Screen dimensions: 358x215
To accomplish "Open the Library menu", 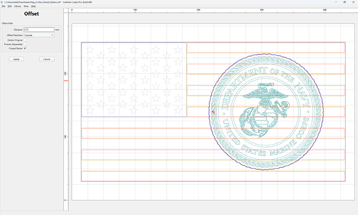I will pos(18,6).
